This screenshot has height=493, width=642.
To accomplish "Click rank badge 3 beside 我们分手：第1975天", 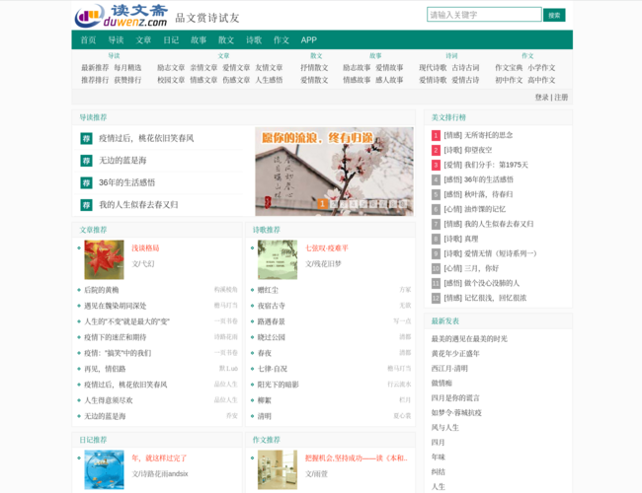I will [436, 165].
